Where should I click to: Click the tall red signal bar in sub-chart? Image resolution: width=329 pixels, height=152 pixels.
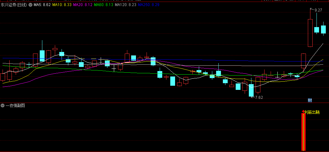pyautogui.click(x=303, y=132)
